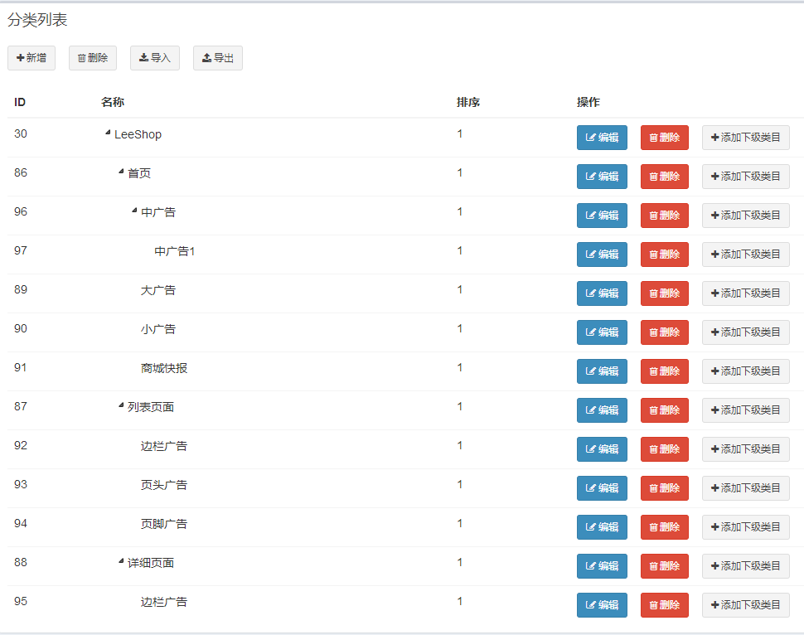Click the 新增 (add new) button
The image size is (804, 635).
pos(31,58)
